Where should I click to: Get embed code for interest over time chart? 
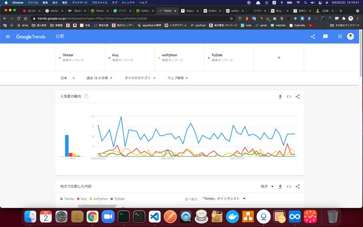point(289,96)
